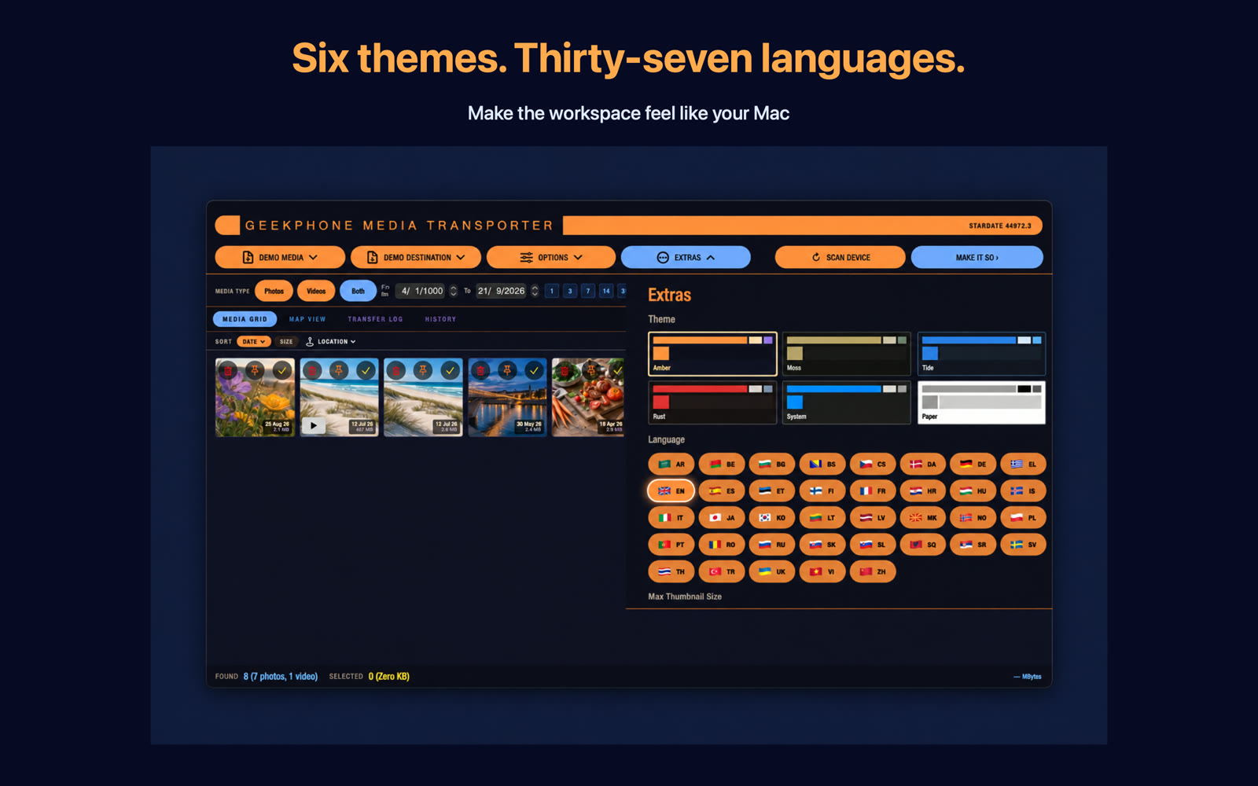The height and width of the screenshot is (786, 1258).
Task: Click the pin icon on the 25 Aug flower photo
Action: click(x=255, y=370)
